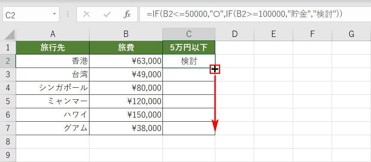This screenshot has width=371, height=162.
Task: Select the シンガポール cell
Action: [x=52, y=88]
